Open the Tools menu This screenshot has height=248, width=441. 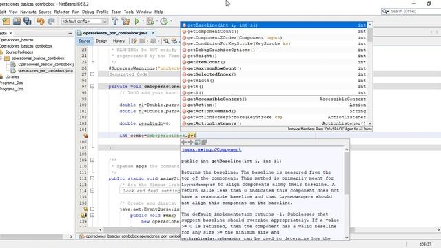point(129,12)
